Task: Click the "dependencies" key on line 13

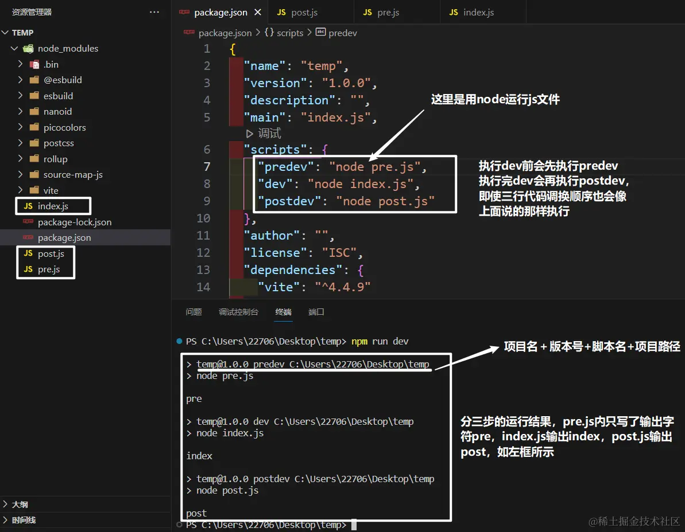Action: pyautogui.click(x=293, y=270)
